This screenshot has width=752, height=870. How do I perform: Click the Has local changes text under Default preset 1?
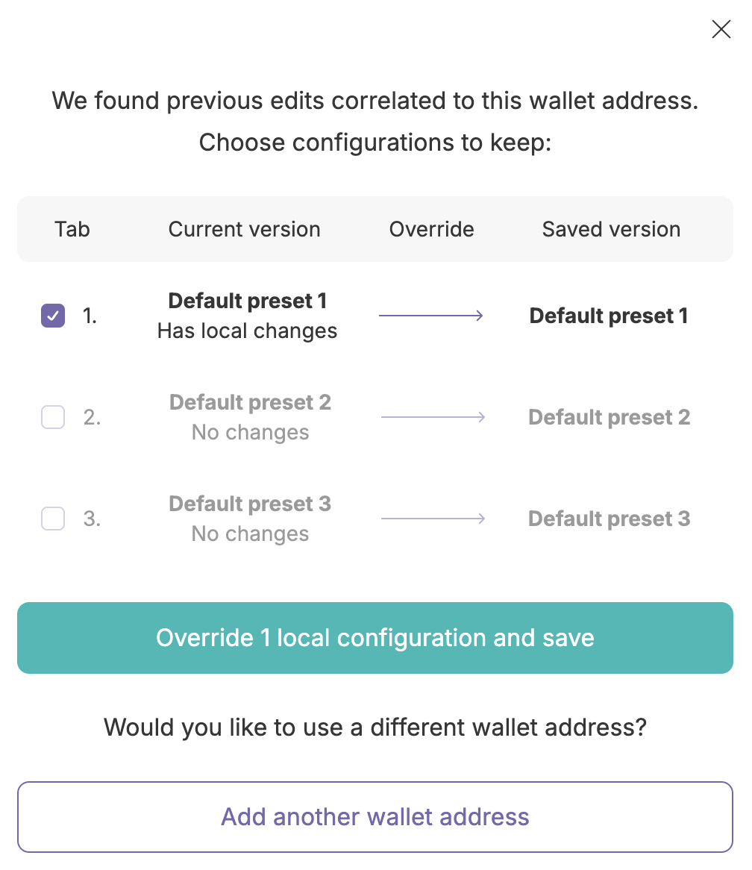pyautogui.click(x=247, y=331)
